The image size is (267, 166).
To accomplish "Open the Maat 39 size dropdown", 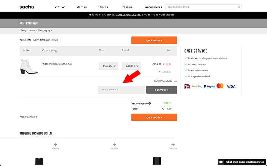I will (x=108, y=66).
